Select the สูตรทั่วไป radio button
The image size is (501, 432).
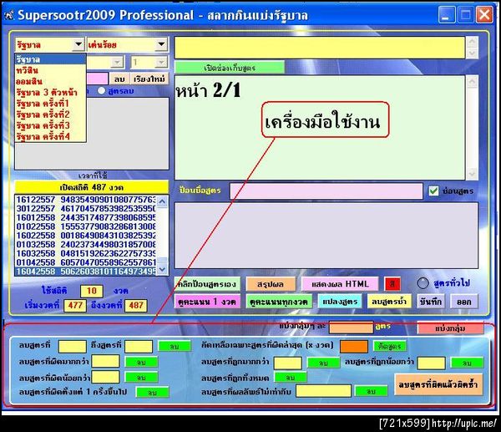(423, 282)
